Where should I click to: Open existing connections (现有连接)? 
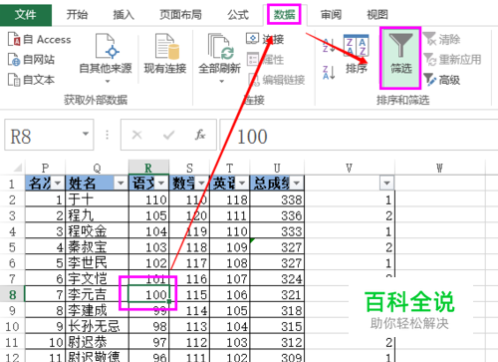tap(165, 54)
